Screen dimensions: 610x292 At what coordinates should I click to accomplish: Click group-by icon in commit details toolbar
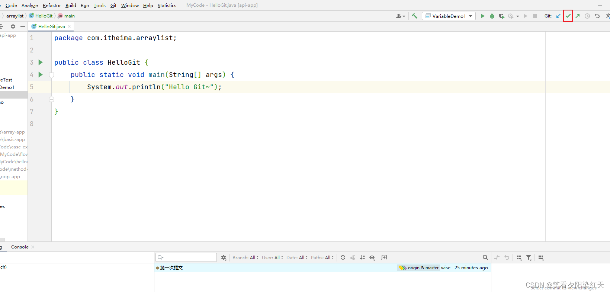[x=519, y=257]
